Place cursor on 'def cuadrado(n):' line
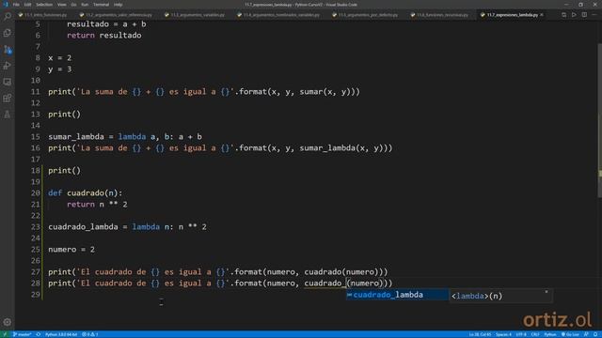 pos(86,193)
